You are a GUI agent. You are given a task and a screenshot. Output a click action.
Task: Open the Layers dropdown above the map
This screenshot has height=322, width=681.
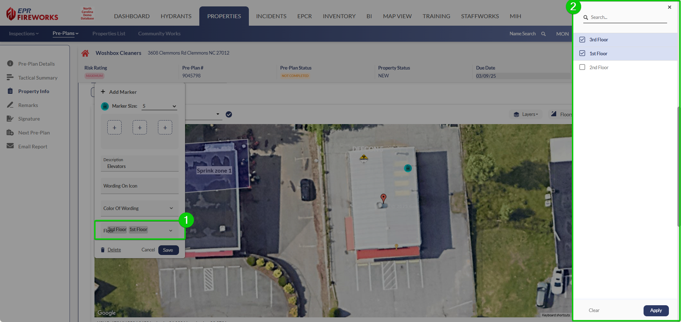(x=526, y=114)
